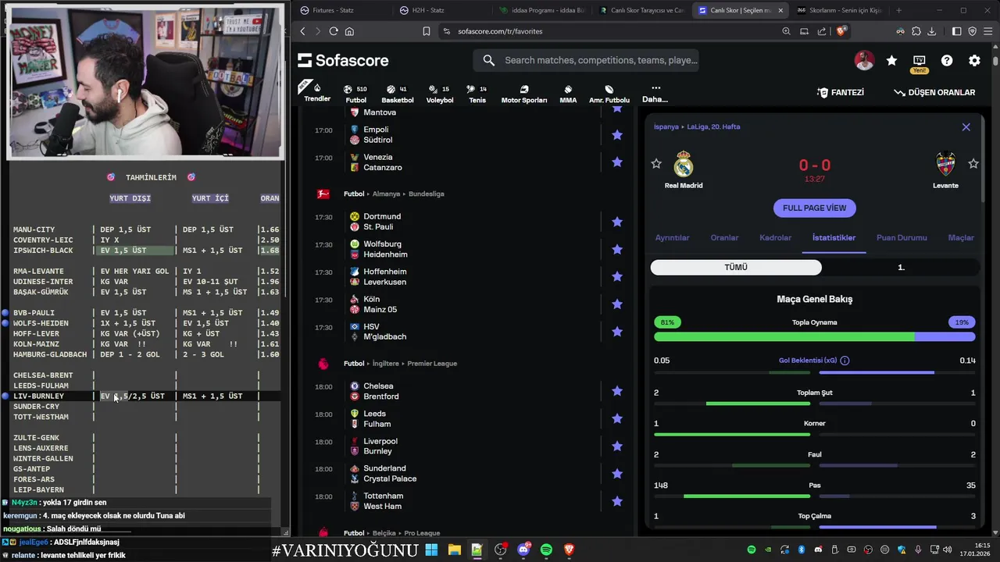Toggle the browser sidebar panel
Viewport: 1000px width, 562px height.
coord(956,31)
